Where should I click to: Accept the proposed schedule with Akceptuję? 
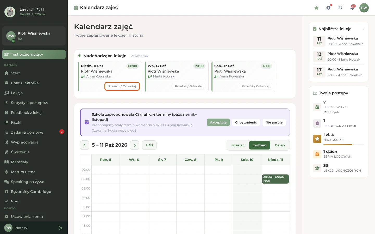(x=218, y=122)
